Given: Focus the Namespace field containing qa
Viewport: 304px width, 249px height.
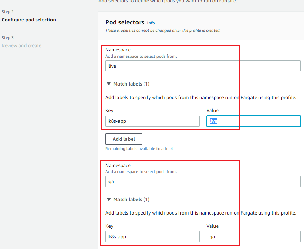Looking at the screenshot, I should pos(203,181).
